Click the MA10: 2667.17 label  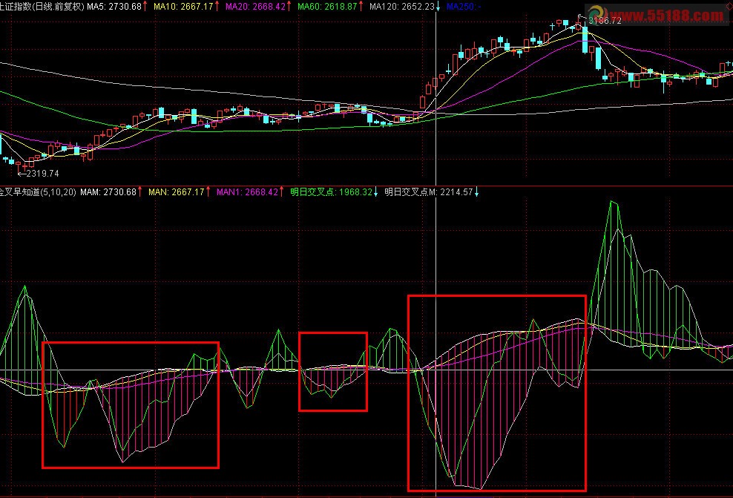point(183,7)
